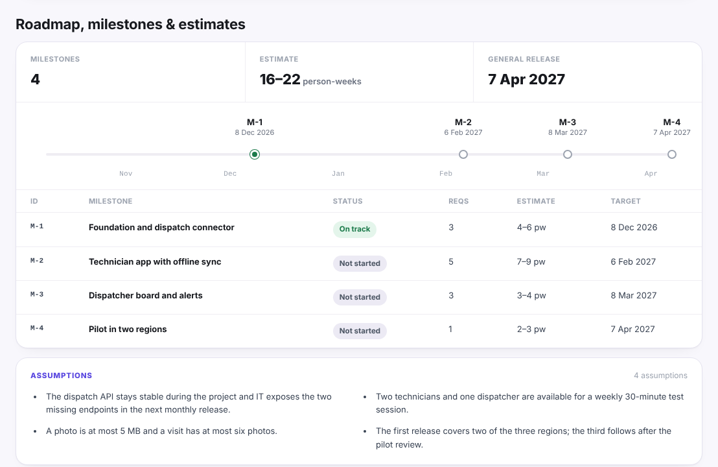Click the Milestones count '4' value
Image resolution: width=718 pixels, height=467 pixels.
point(35,79)
